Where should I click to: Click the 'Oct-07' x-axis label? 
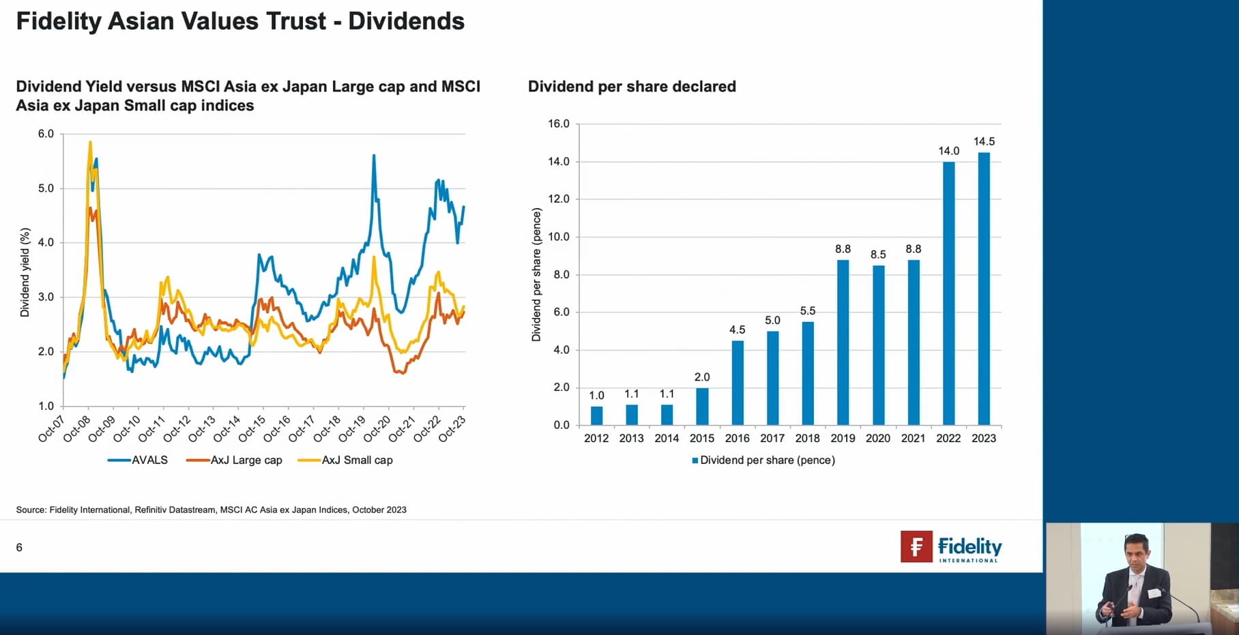tap(51, 428)
